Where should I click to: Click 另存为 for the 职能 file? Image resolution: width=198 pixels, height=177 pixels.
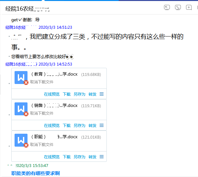click(x=79, y=157)
